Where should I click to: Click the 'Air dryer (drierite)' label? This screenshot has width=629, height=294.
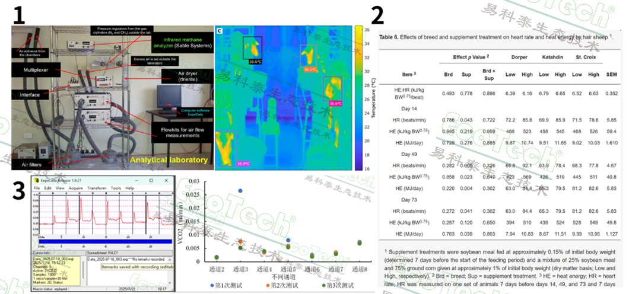186,77
